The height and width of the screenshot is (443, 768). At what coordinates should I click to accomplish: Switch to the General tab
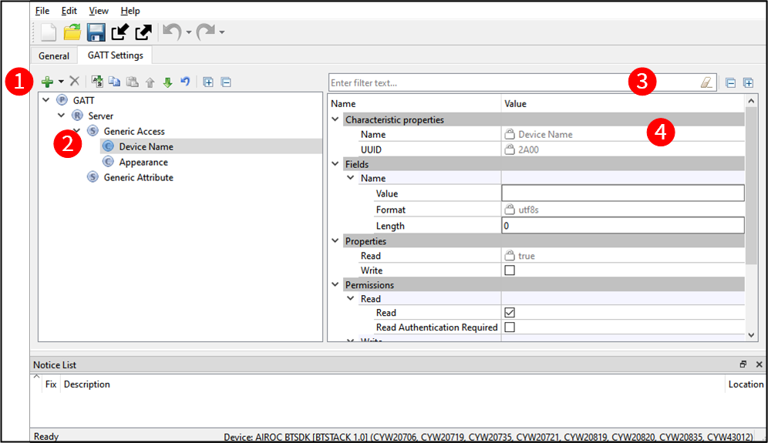click(x=54, y=55)
